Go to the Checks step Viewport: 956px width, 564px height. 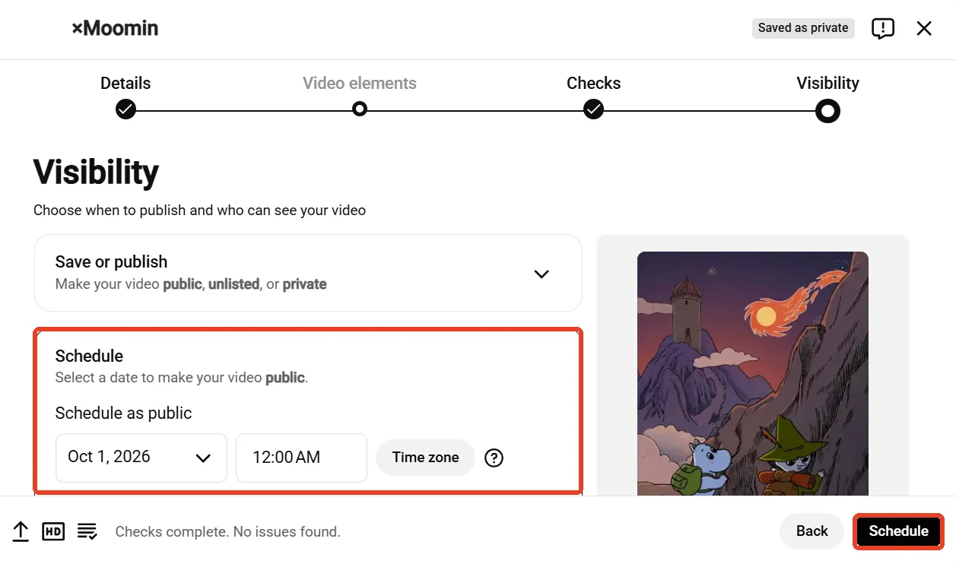pyautogui.click(x=593, y=84)
